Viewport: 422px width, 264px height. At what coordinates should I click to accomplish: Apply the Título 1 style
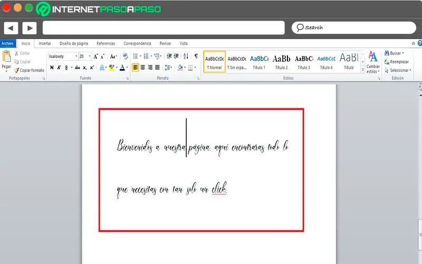click(259, 61)
